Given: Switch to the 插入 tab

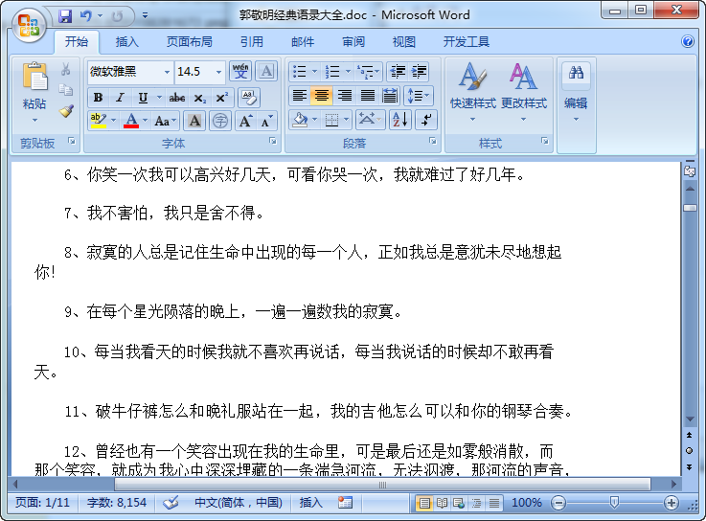Looking at the screenshot, I should point(127,42).
